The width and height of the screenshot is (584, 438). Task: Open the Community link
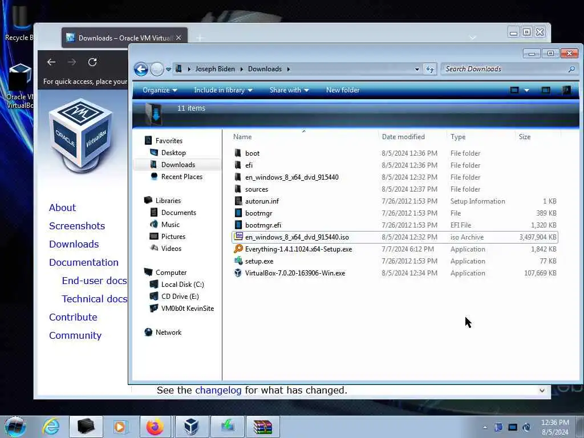tap(75, 335)
